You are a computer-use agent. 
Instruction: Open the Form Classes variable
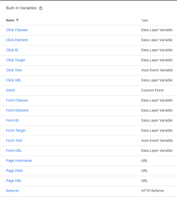pos(17,100)
